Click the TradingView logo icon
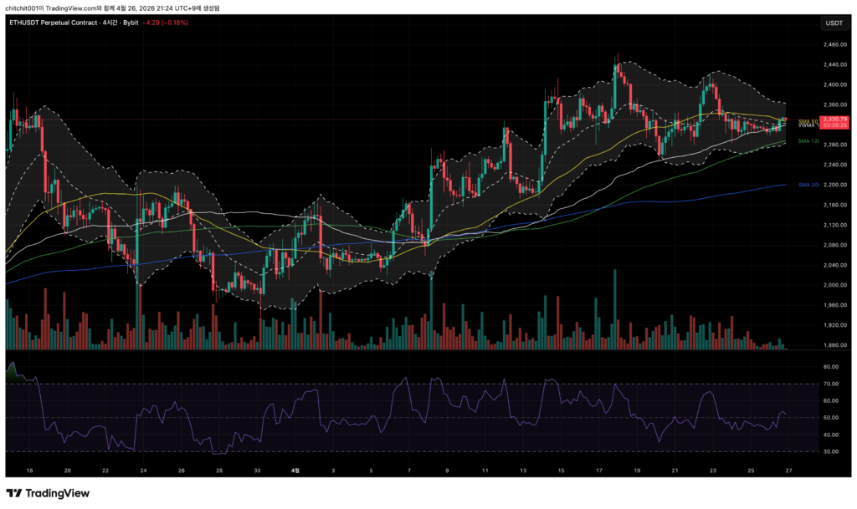This screenshot has height=509, width=857. click(x=14, y=493)
